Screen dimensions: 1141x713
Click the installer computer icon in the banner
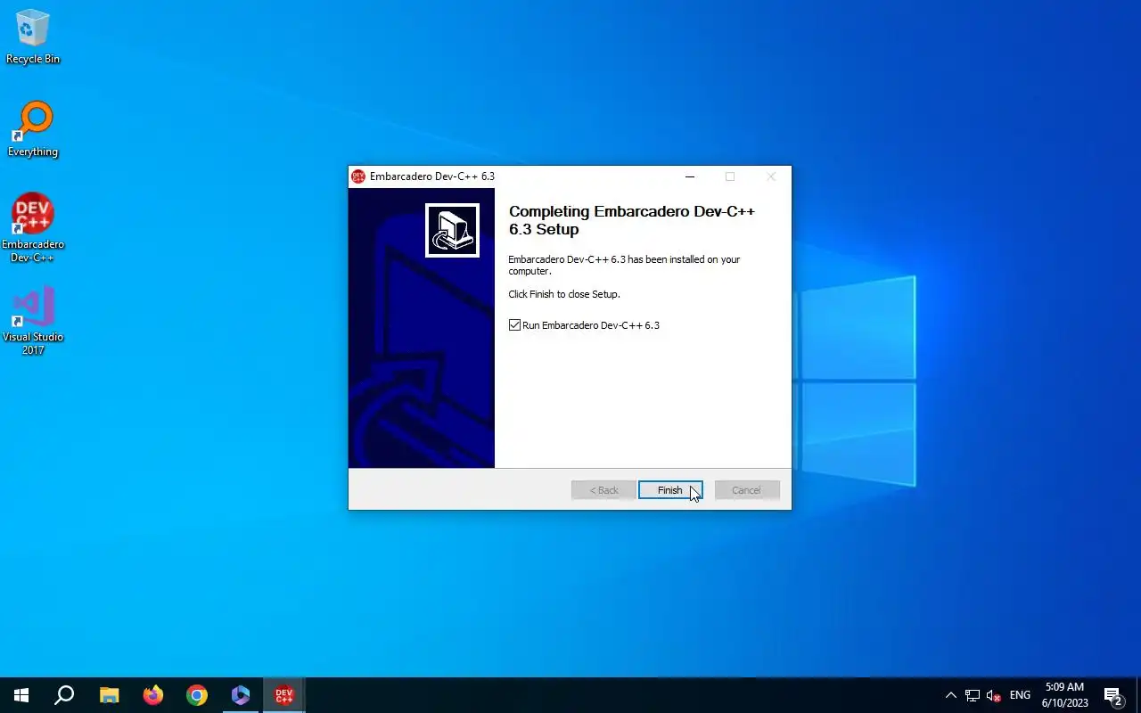pos(452,230)
